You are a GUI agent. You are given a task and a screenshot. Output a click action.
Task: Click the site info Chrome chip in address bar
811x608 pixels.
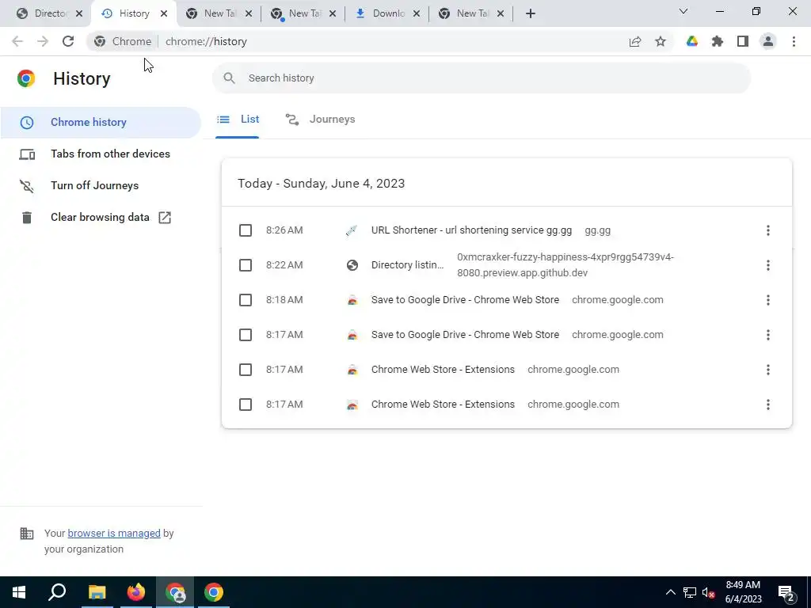pyautogui.click(x=123, y=41)
